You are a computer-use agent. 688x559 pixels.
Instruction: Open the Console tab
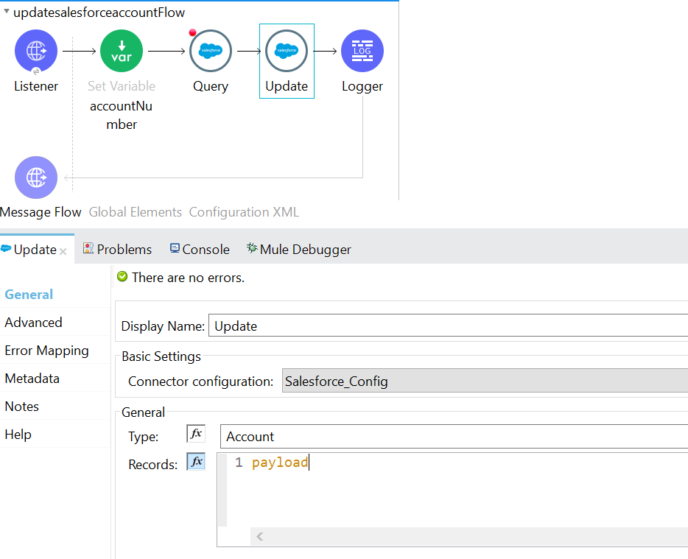tap(200, 249)
